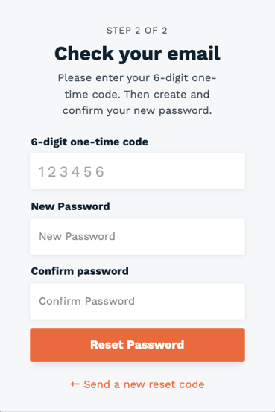Image resolution: width=275 pixels, height=412 pixels.
Task: Click the bold "New Password" label above field
Action: click(71, 206)
